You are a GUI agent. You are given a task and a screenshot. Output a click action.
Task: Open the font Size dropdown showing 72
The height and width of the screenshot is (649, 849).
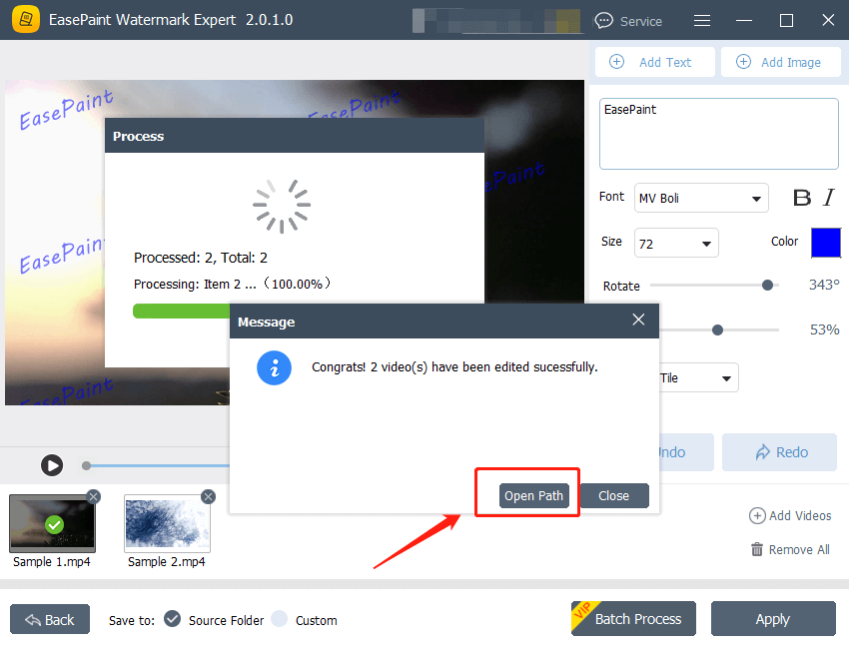coord(676,243)
